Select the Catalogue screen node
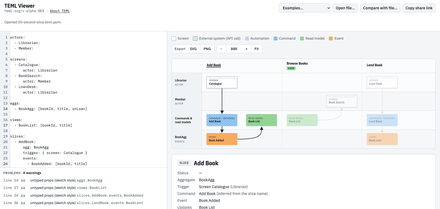 [x=222, y=82]
